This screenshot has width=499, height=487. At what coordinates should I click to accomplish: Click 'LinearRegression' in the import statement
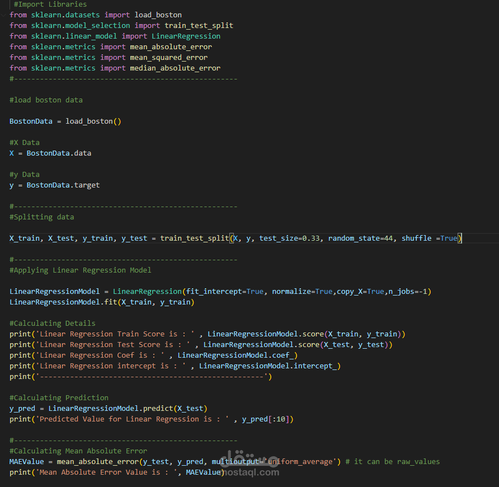[x=186, y=36]
